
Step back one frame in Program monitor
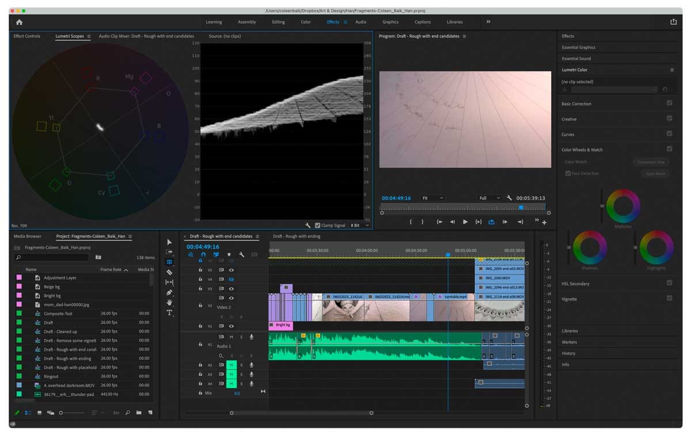[452, 222]
